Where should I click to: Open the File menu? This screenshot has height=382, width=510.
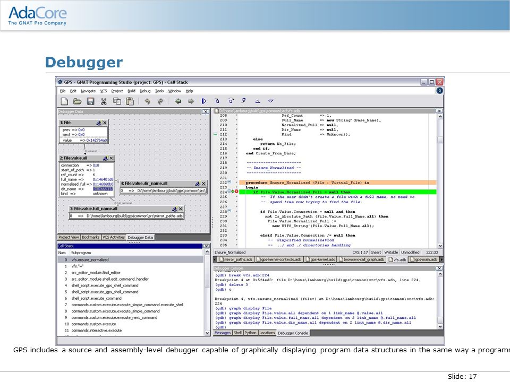click(x=63, y=91)
